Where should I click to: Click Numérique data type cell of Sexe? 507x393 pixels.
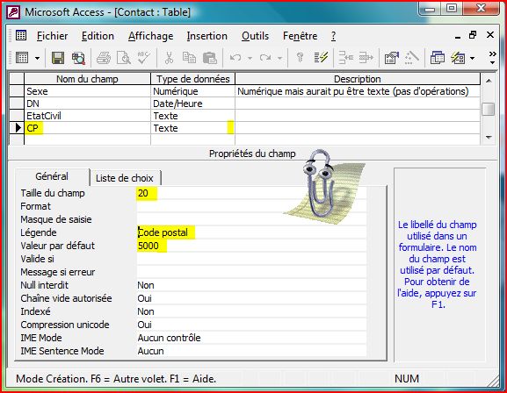(x=192, y=91)
